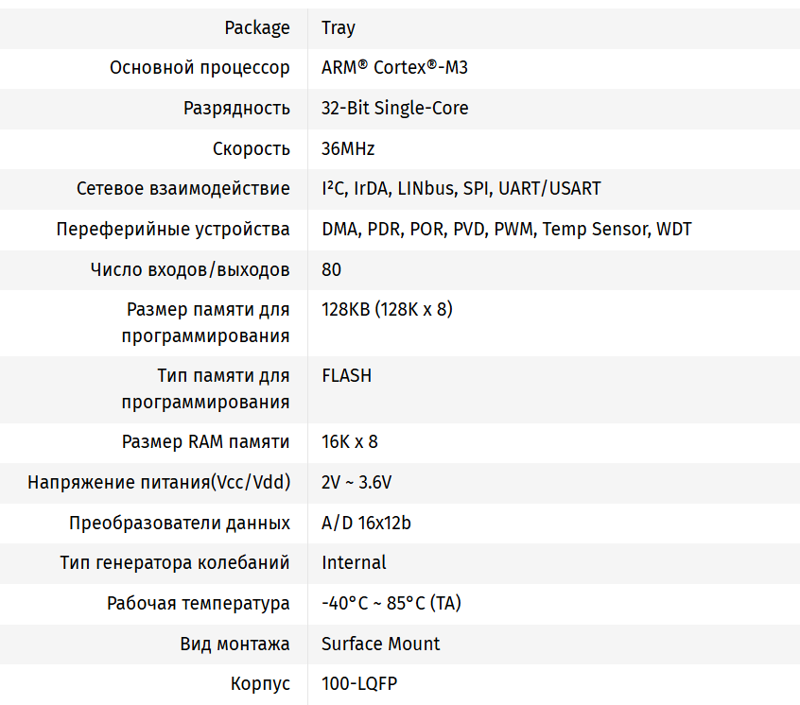Click the Скорость row label
This screenshot has height=705, width=800.
(x=252, y=148)
